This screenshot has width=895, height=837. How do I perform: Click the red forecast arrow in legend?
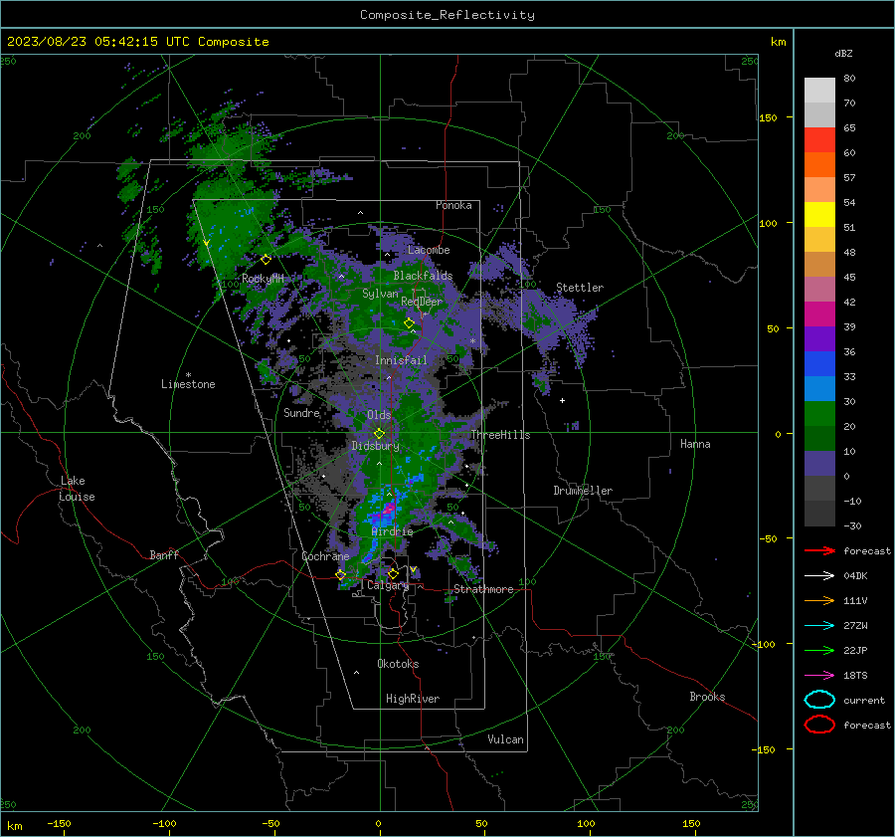[819, 550]
